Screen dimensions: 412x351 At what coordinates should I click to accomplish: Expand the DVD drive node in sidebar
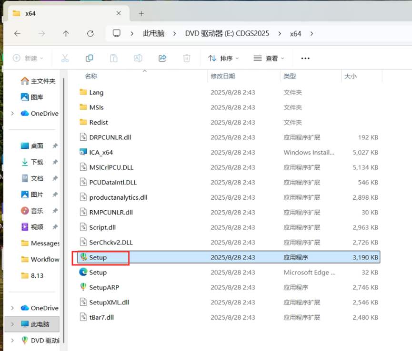[12, 341]
